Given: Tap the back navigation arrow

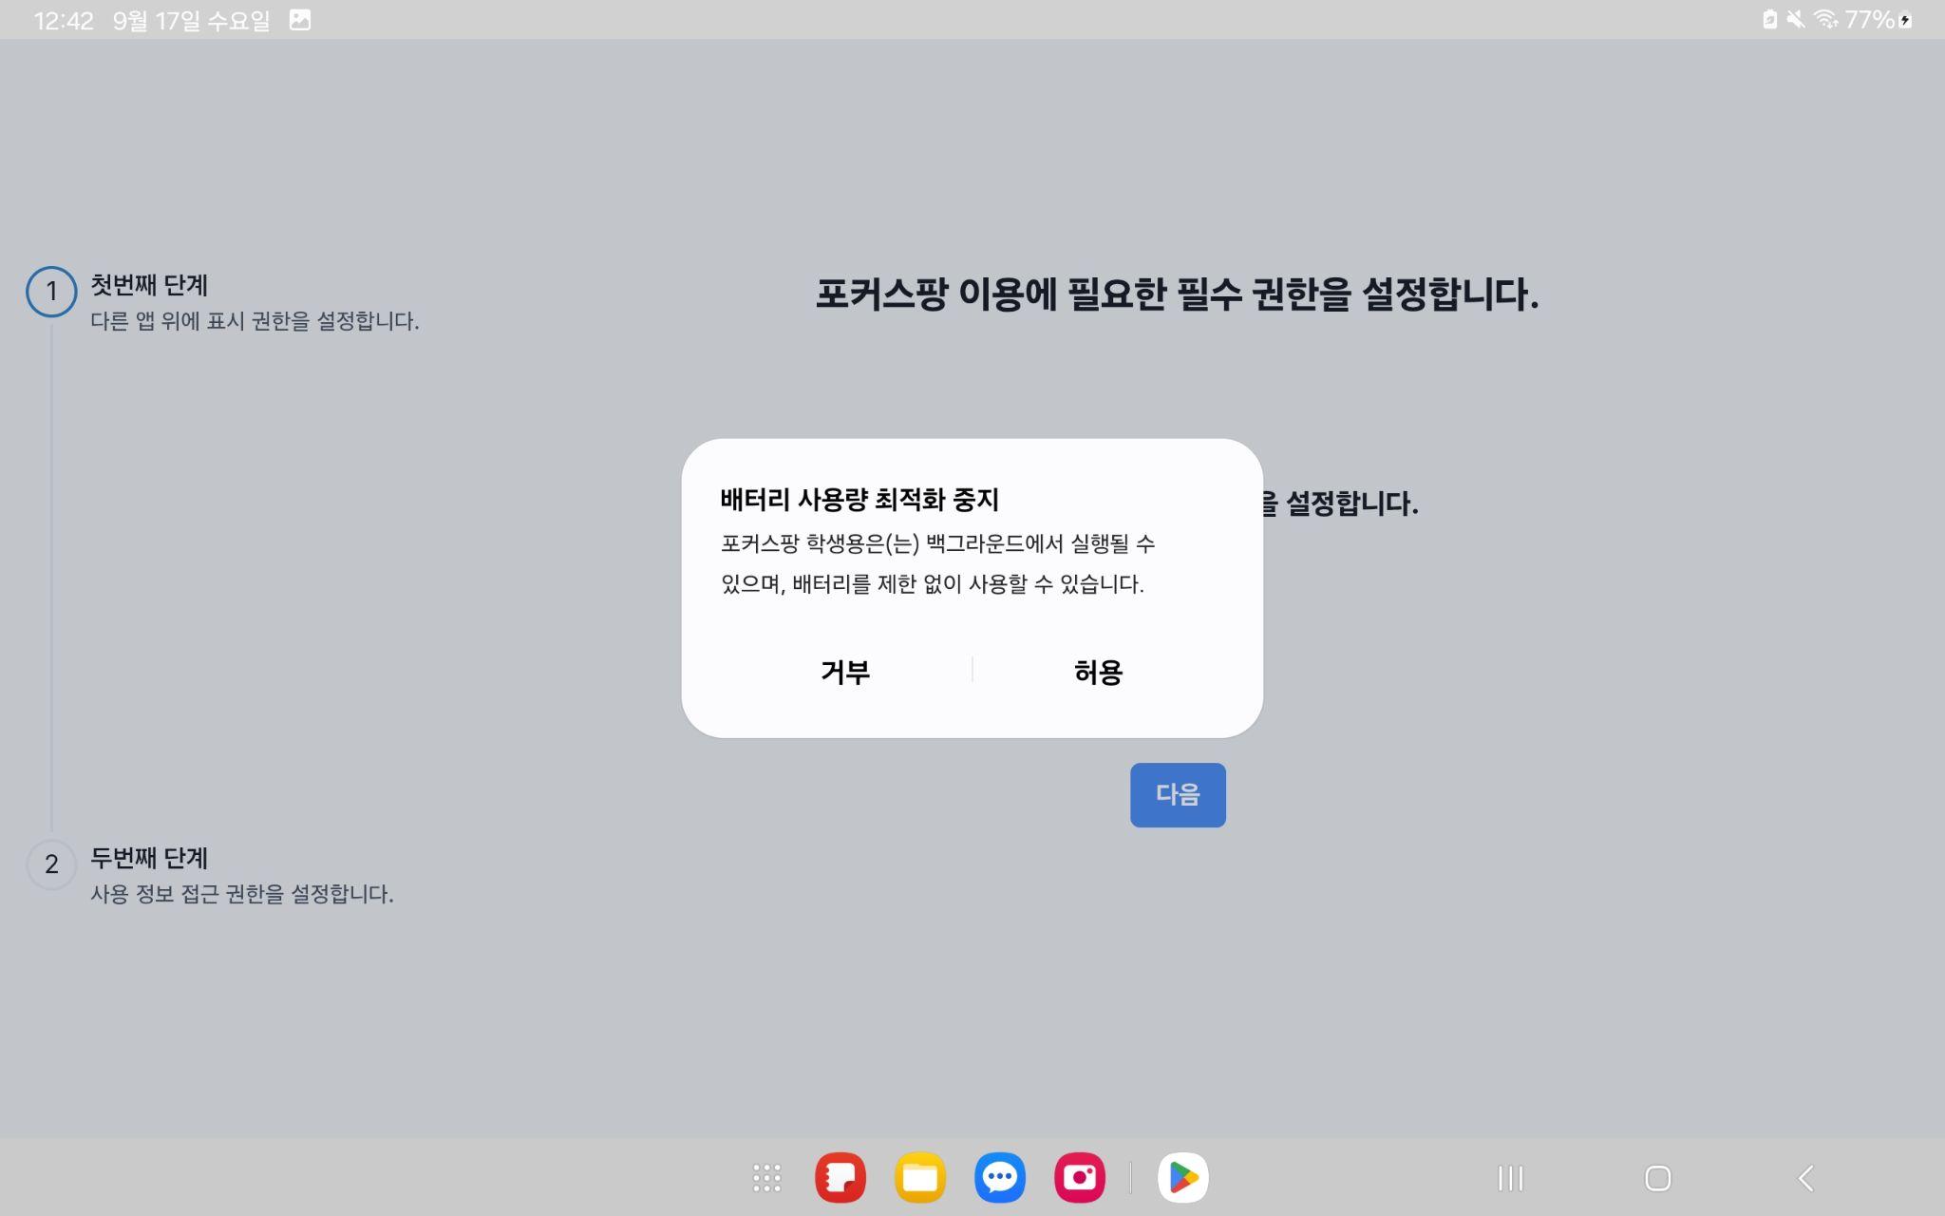Looking at the screenshot, I should point(1805,1178).
